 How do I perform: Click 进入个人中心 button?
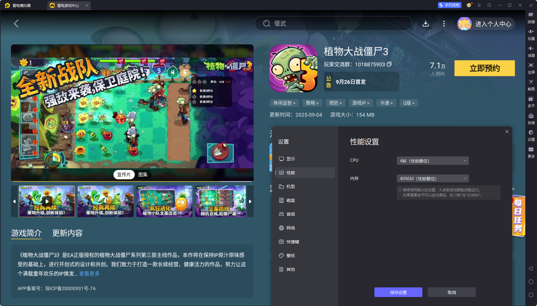486,24
